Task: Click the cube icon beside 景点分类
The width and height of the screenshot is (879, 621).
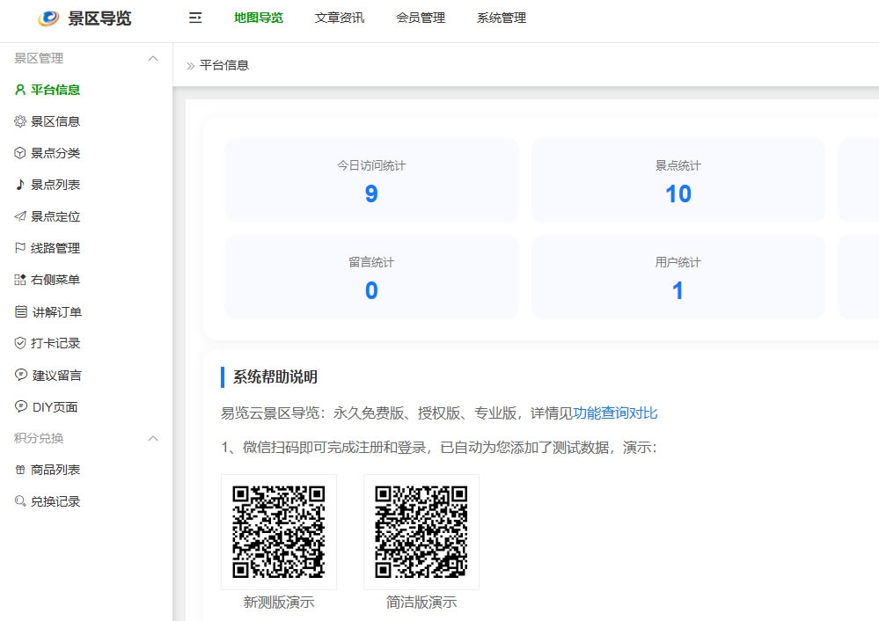Action: click(x=20, y=153)
